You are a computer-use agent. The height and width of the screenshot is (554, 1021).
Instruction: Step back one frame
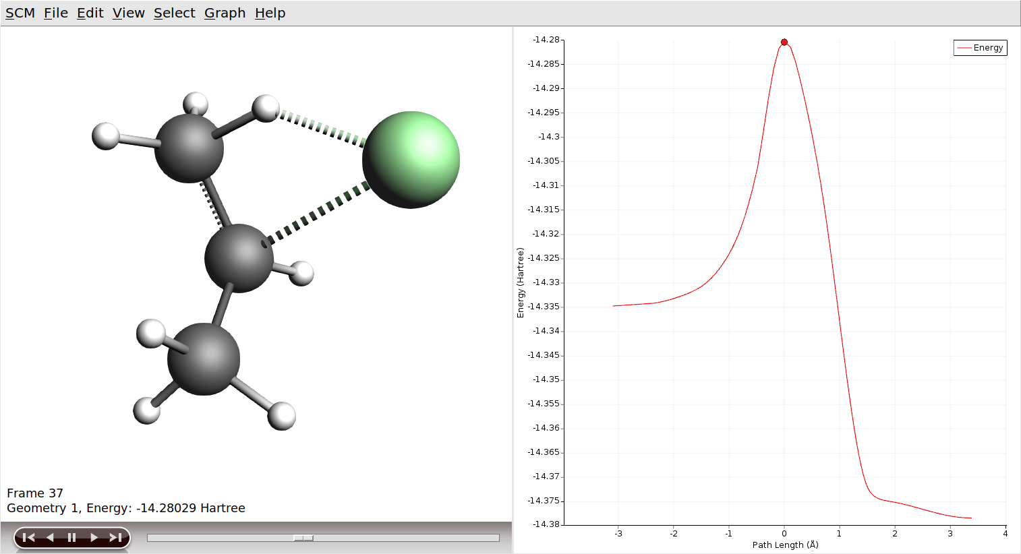tap(50, 537)
